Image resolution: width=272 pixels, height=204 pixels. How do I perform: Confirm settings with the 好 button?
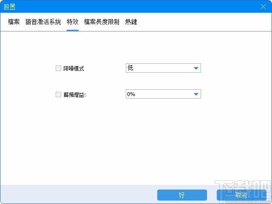[x=182, y=195]
